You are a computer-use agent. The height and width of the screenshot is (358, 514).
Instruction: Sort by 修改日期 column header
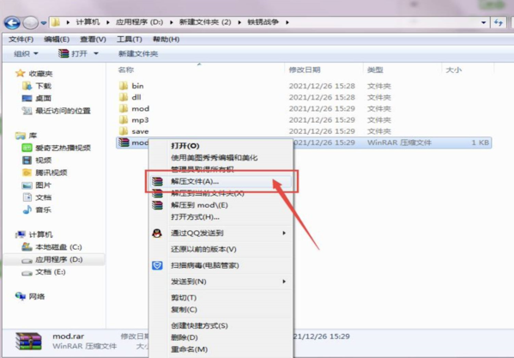tap(305, 70)
